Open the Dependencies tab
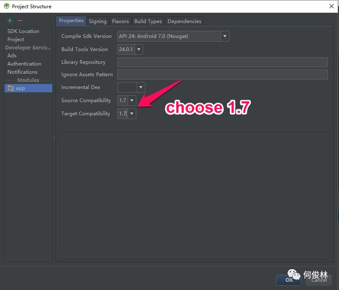This screenshot has height=290, width=339. click(185, 21)
